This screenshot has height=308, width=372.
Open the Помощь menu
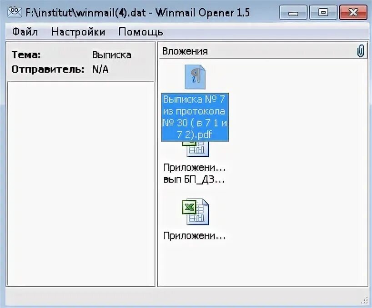[141, 32]
